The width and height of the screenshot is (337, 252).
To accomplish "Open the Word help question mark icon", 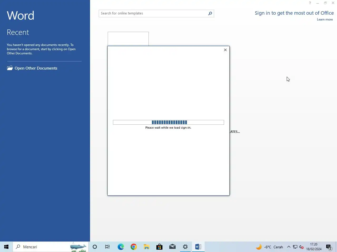I will [310, 3].
